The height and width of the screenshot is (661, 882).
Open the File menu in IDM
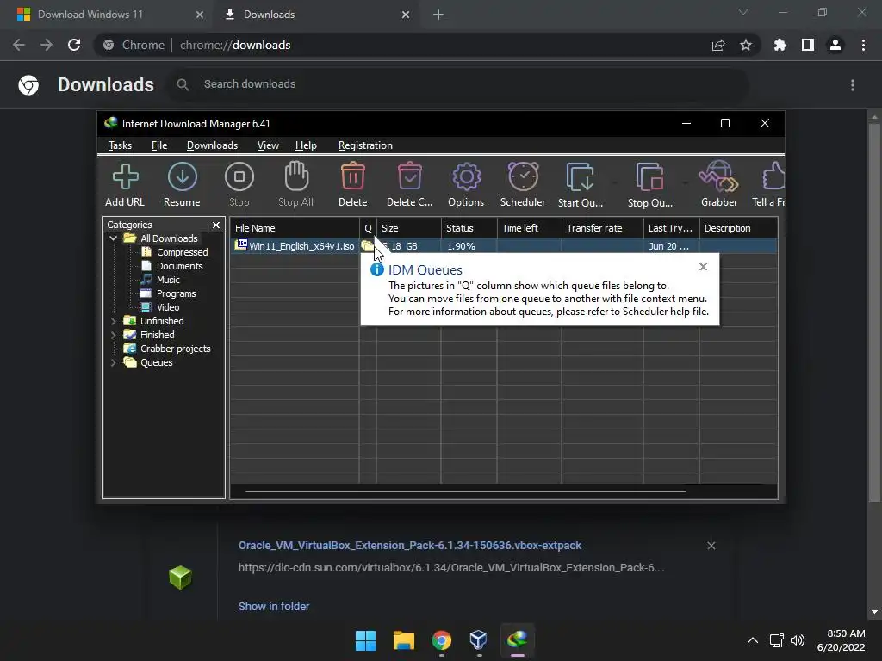159,145
